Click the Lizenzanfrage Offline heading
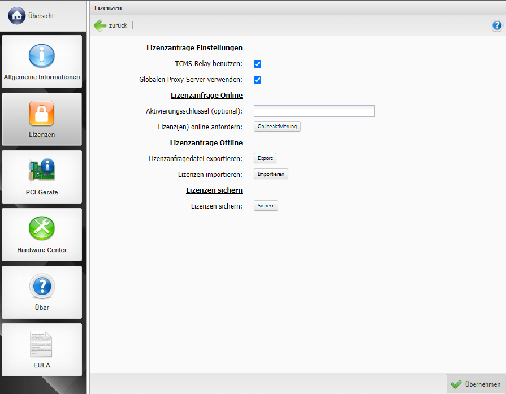The image size is (506, 394). pyautogui.click(x=206, y=142)
